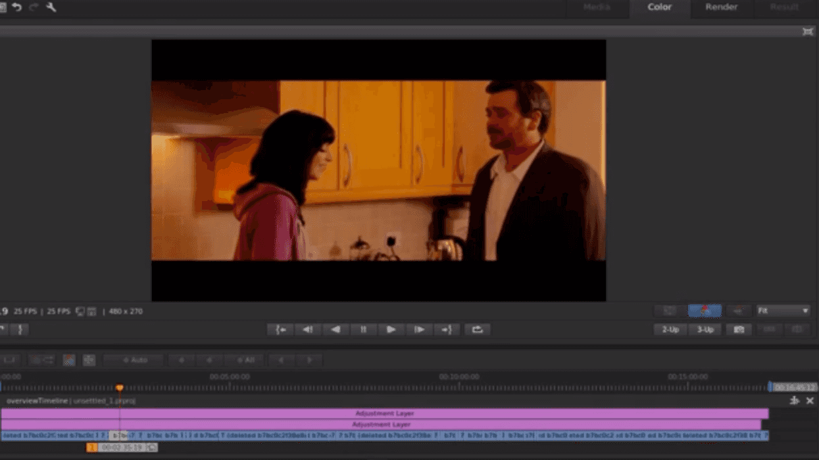The height and width of the screenshot is (460, 819).
Task: Click the timeline tab icon beside the close X
Action: (795, 401)
